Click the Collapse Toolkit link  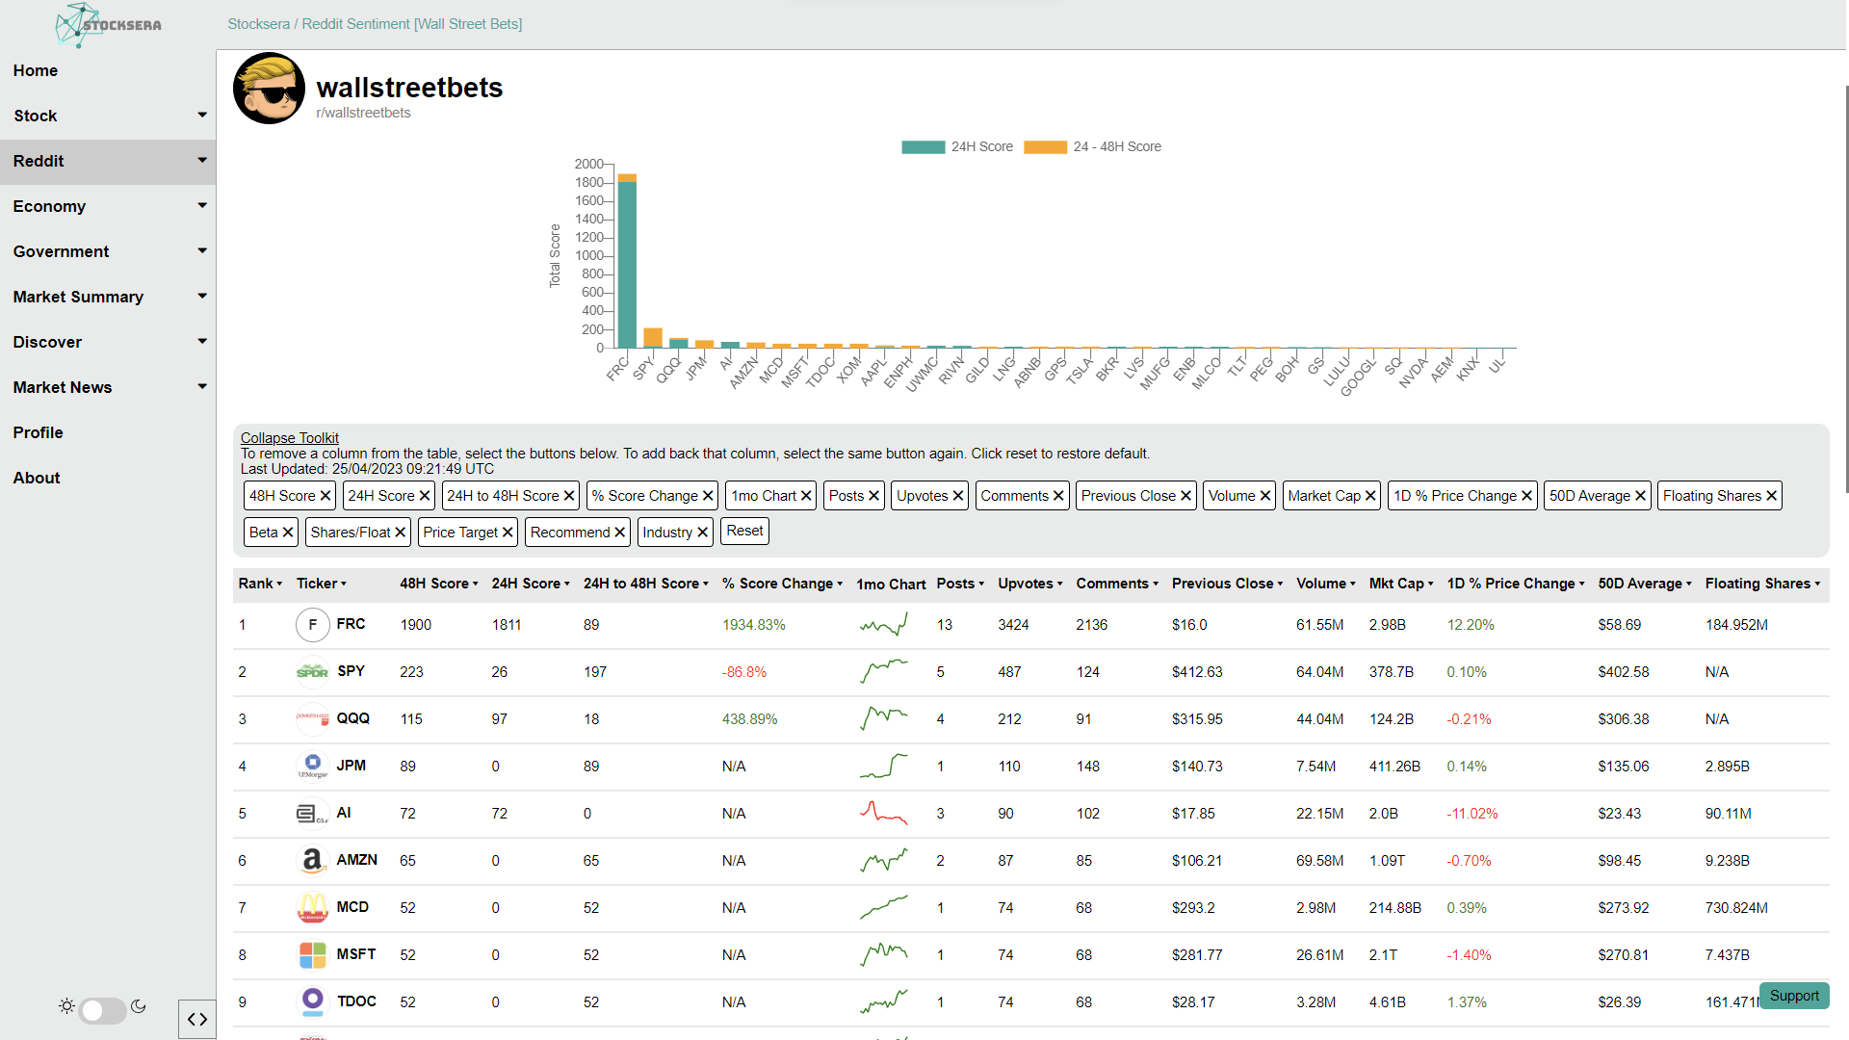pos(289,438)
